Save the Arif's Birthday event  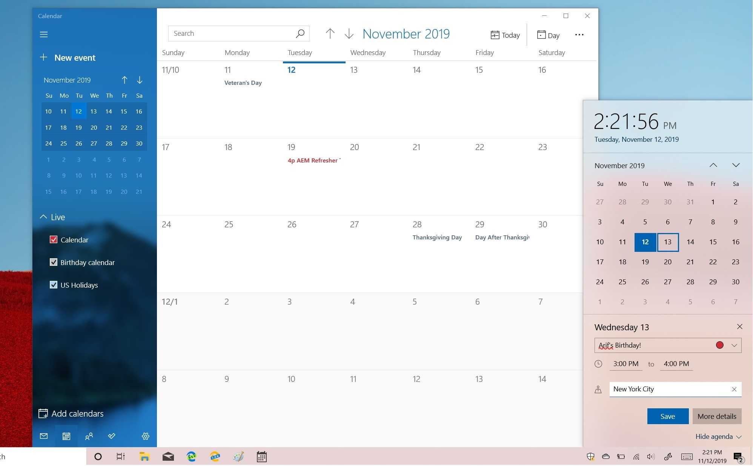point(668,416)
